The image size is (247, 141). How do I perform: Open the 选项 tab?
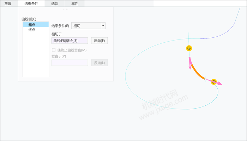(x=55, y=4)
